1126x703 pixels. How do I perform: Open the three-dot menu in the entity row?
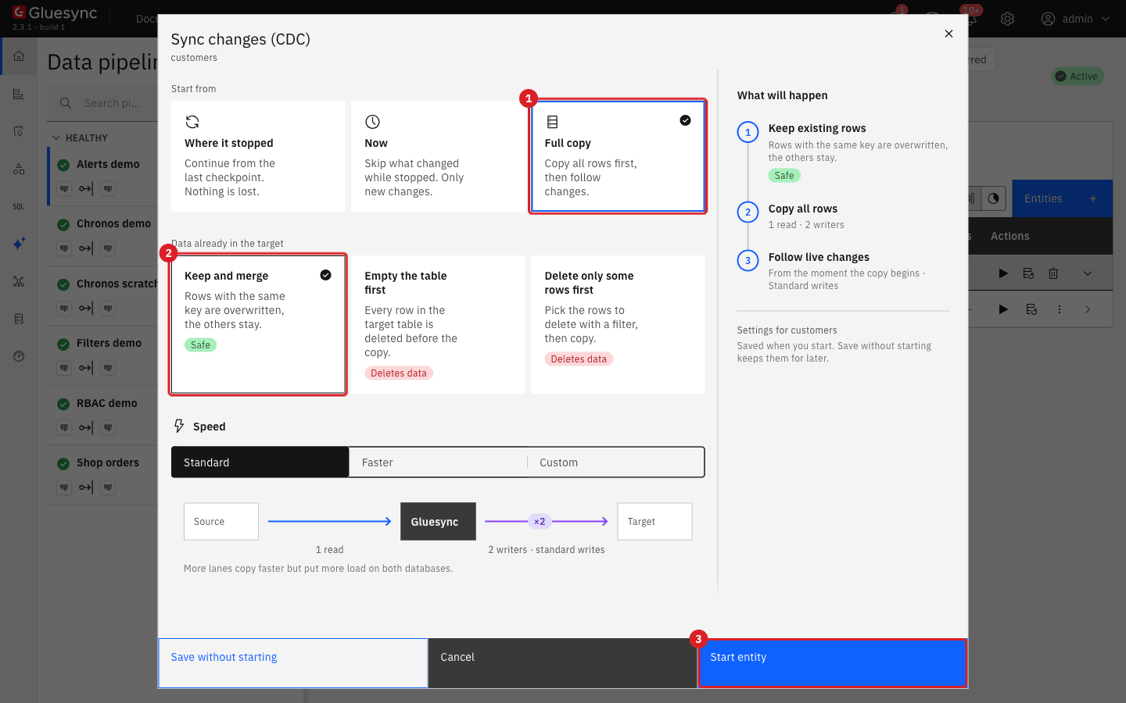[x=1060, y=309]
